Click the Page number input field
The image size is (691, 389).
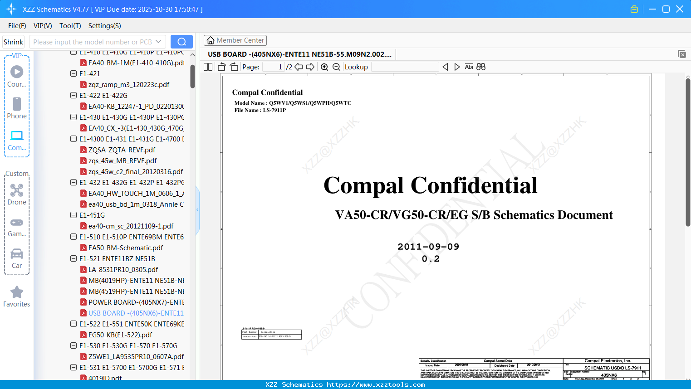(273, 67)
